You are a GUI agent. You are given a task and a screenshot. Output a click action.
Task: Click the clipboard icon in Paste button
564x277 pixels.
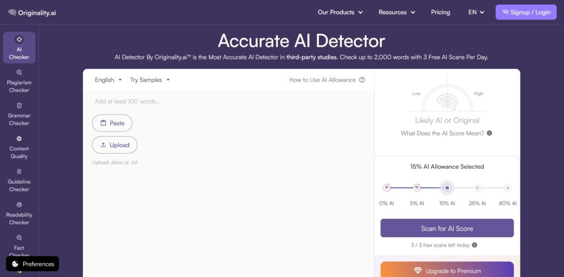click(x=103, y=123)
